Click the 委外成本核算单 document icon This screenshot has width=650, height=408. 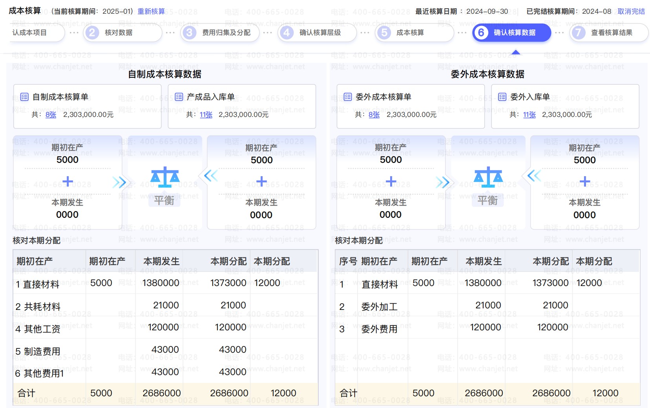click(x=348, y=97)
